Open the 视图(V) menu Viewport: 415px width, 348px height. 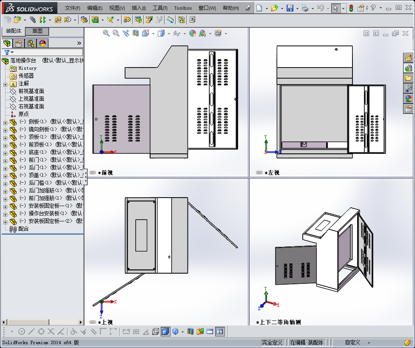pyautogui.click(x=117, y=8)
